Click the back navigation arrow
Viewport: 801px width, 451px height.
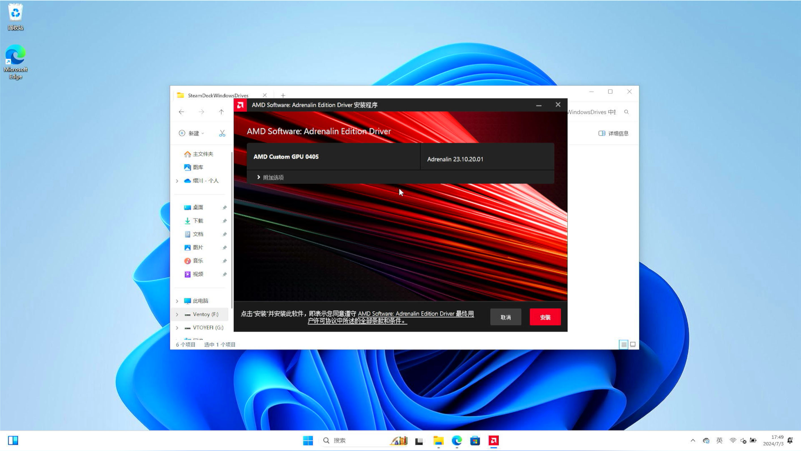(181, 112)
